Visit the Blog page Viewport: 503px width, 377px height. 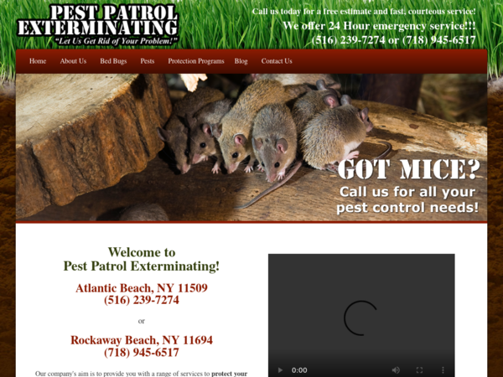241,61
